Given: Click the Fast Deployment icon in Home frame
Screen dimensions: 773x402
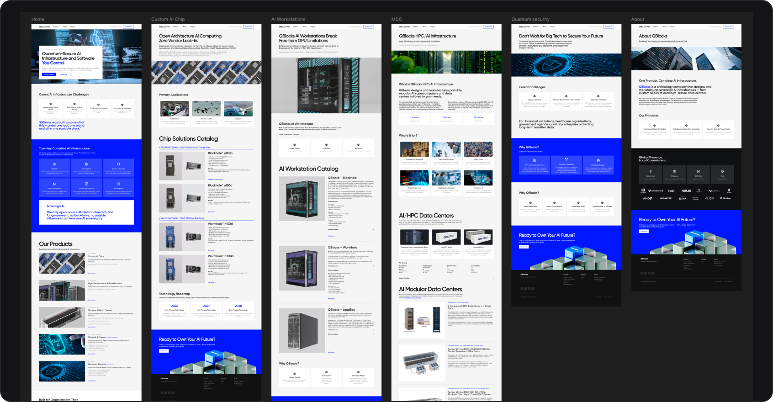Looking at the screenshot, I should pos(54,184).
